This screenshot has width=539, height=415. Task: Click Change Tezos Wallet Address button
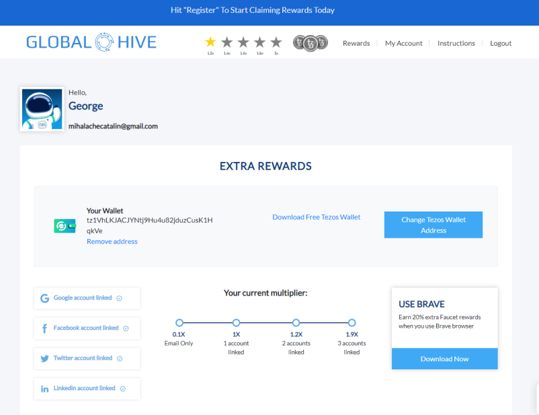coord(433,225)
